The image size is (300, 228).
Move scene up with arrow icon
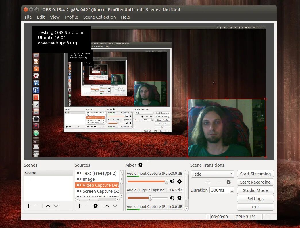point(48,206)
